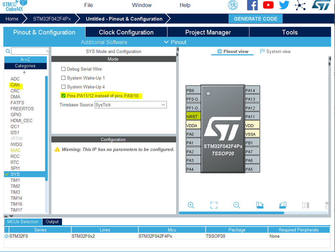Screen dimensions: 335x252
Task: Click the GENERATE CODE button
Action: point(256,19)
